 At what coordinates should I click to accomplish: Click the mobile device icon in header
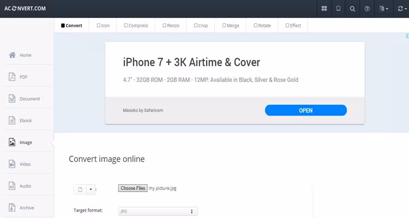tap(338, 9)
